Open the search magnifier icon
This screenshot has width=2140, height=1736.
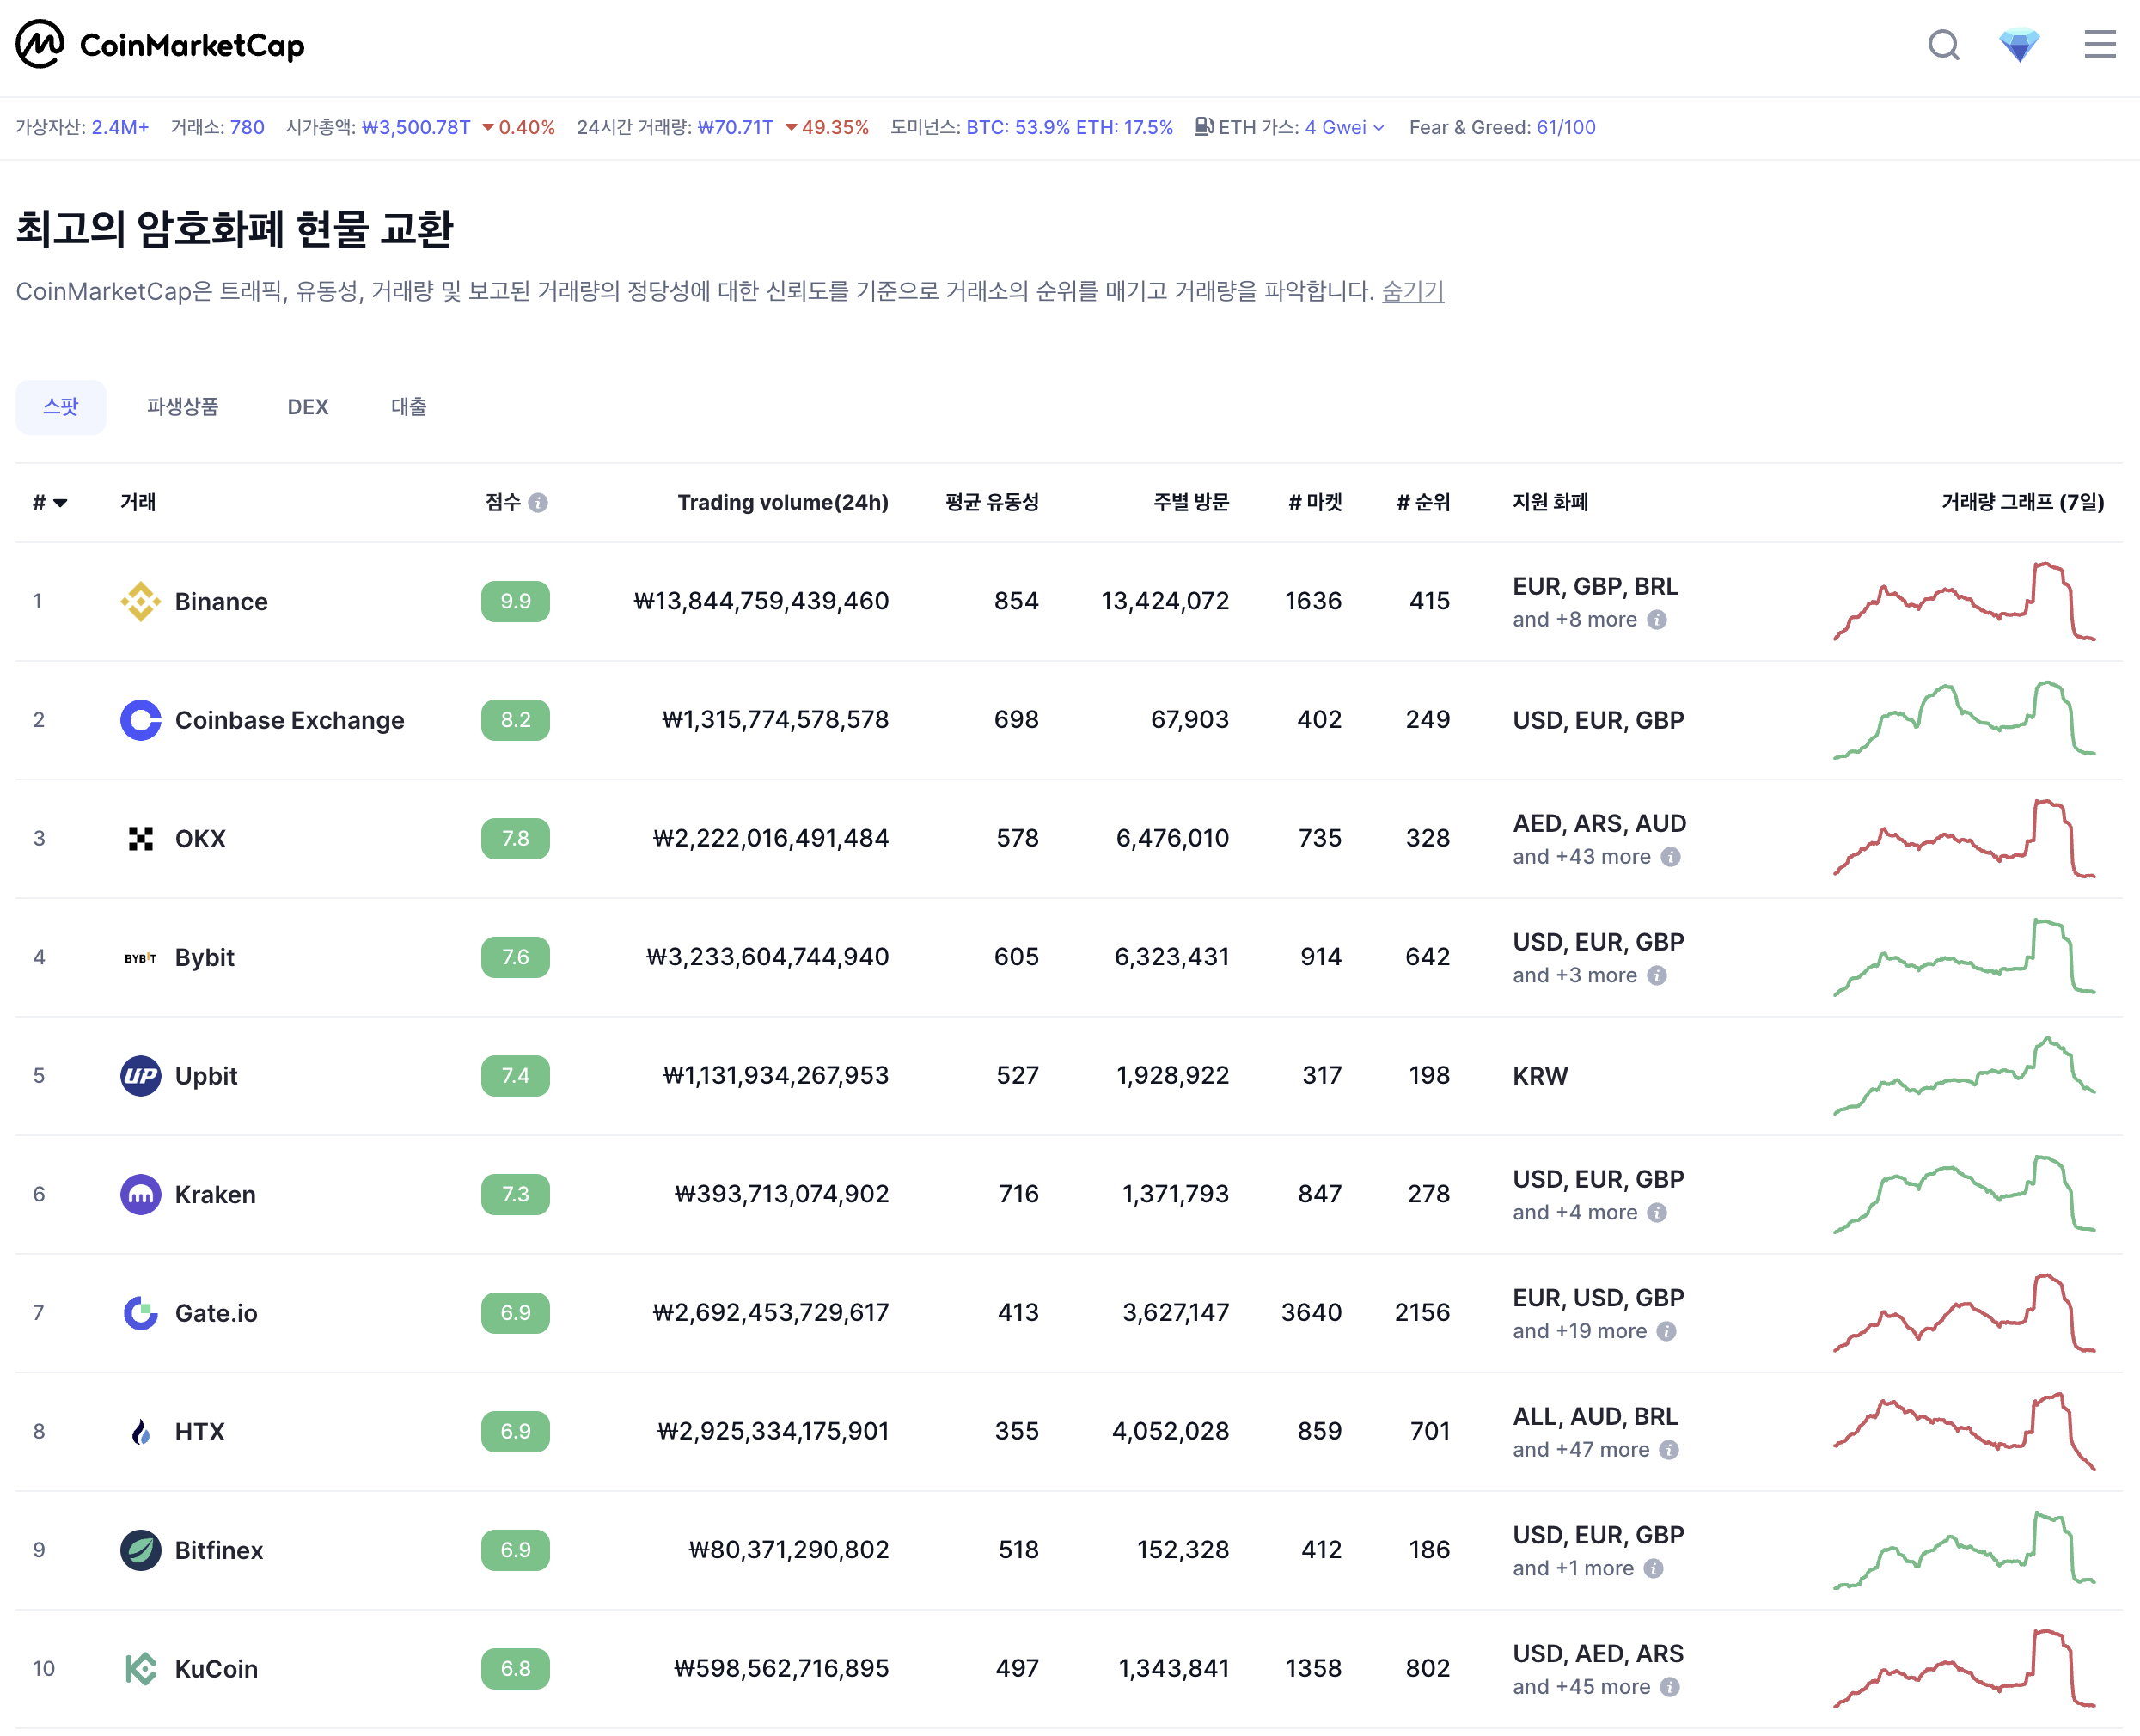pyautogui.click(x=1943, y=45)
